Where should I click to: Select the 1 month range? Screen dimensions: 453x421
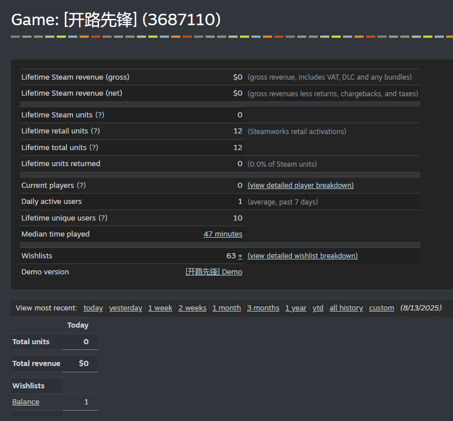point(226,308)
